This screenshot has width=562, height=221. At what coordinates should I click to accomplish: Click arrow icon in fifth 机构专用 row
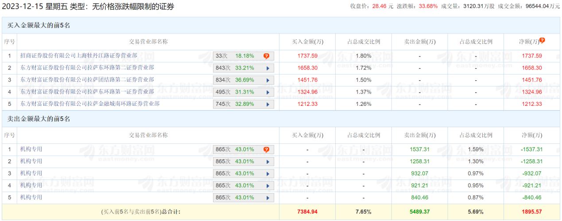(267, 198)
